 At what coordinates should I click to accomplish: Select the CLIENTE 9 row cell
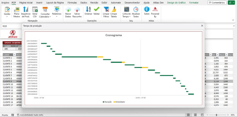(9, 81)
